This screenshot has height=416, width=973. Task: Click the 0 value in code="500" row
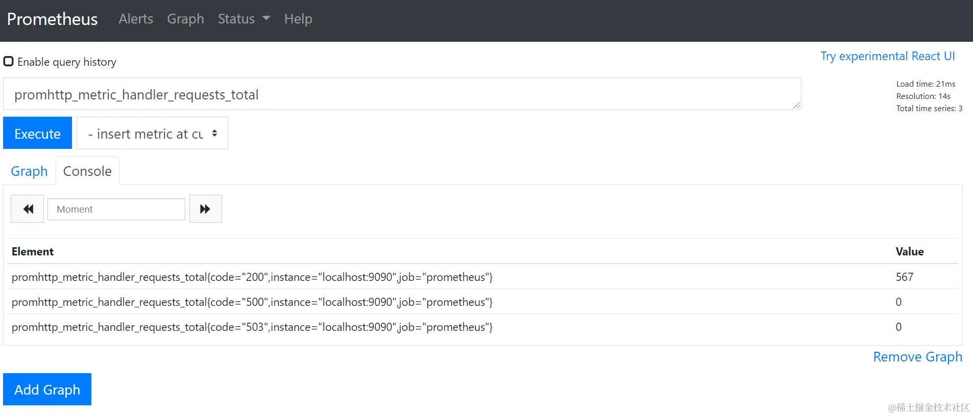tap(898, 302)
